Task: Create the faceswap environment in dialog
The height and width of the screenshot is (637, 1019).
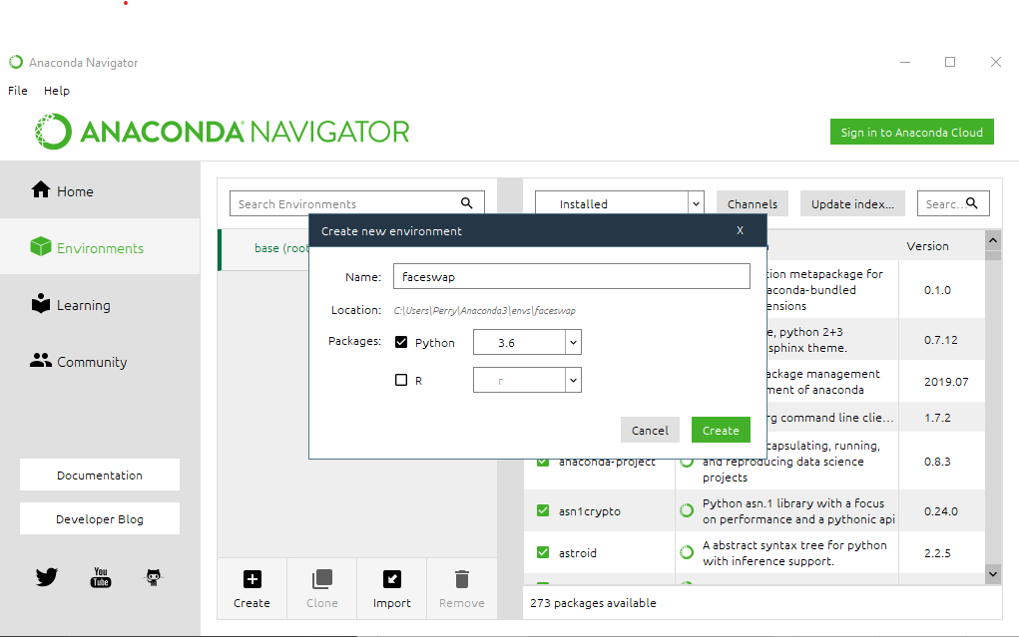Action: point(721,430)
